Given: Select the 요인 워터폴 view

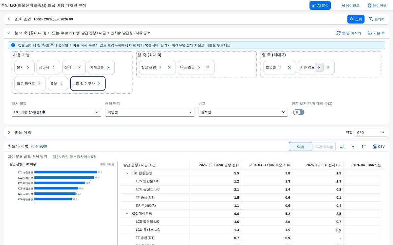Looking at the screenshot, I should coord(324,147).
